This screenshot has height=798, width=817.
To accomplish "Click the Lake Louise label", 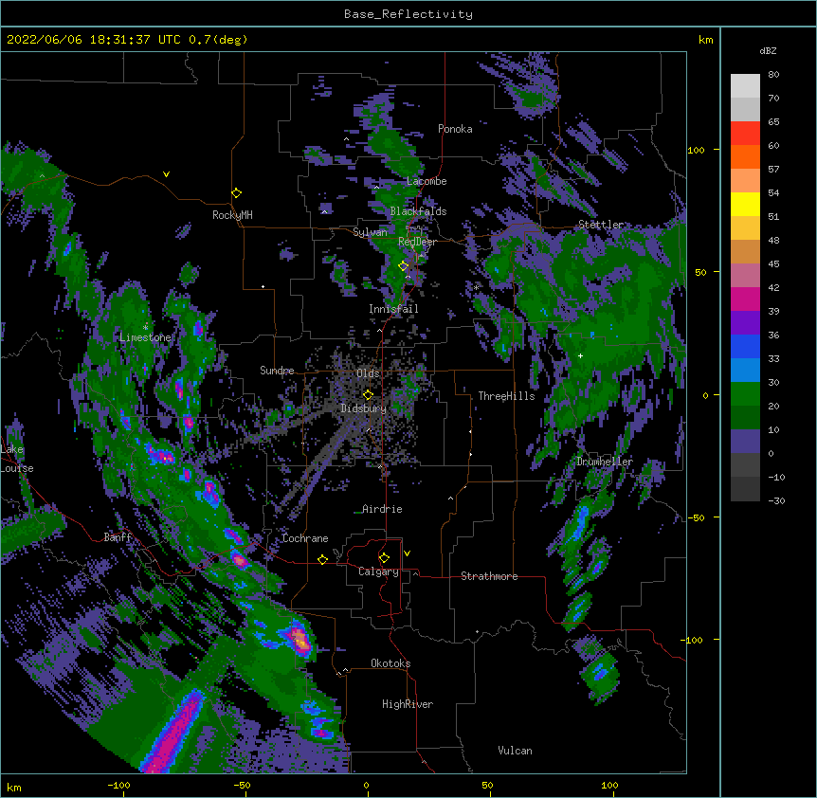I will click(17, 459).
